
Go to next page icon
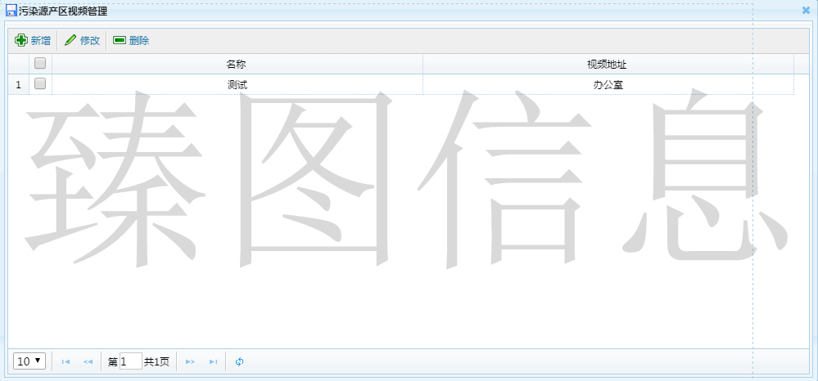[191, 361]
